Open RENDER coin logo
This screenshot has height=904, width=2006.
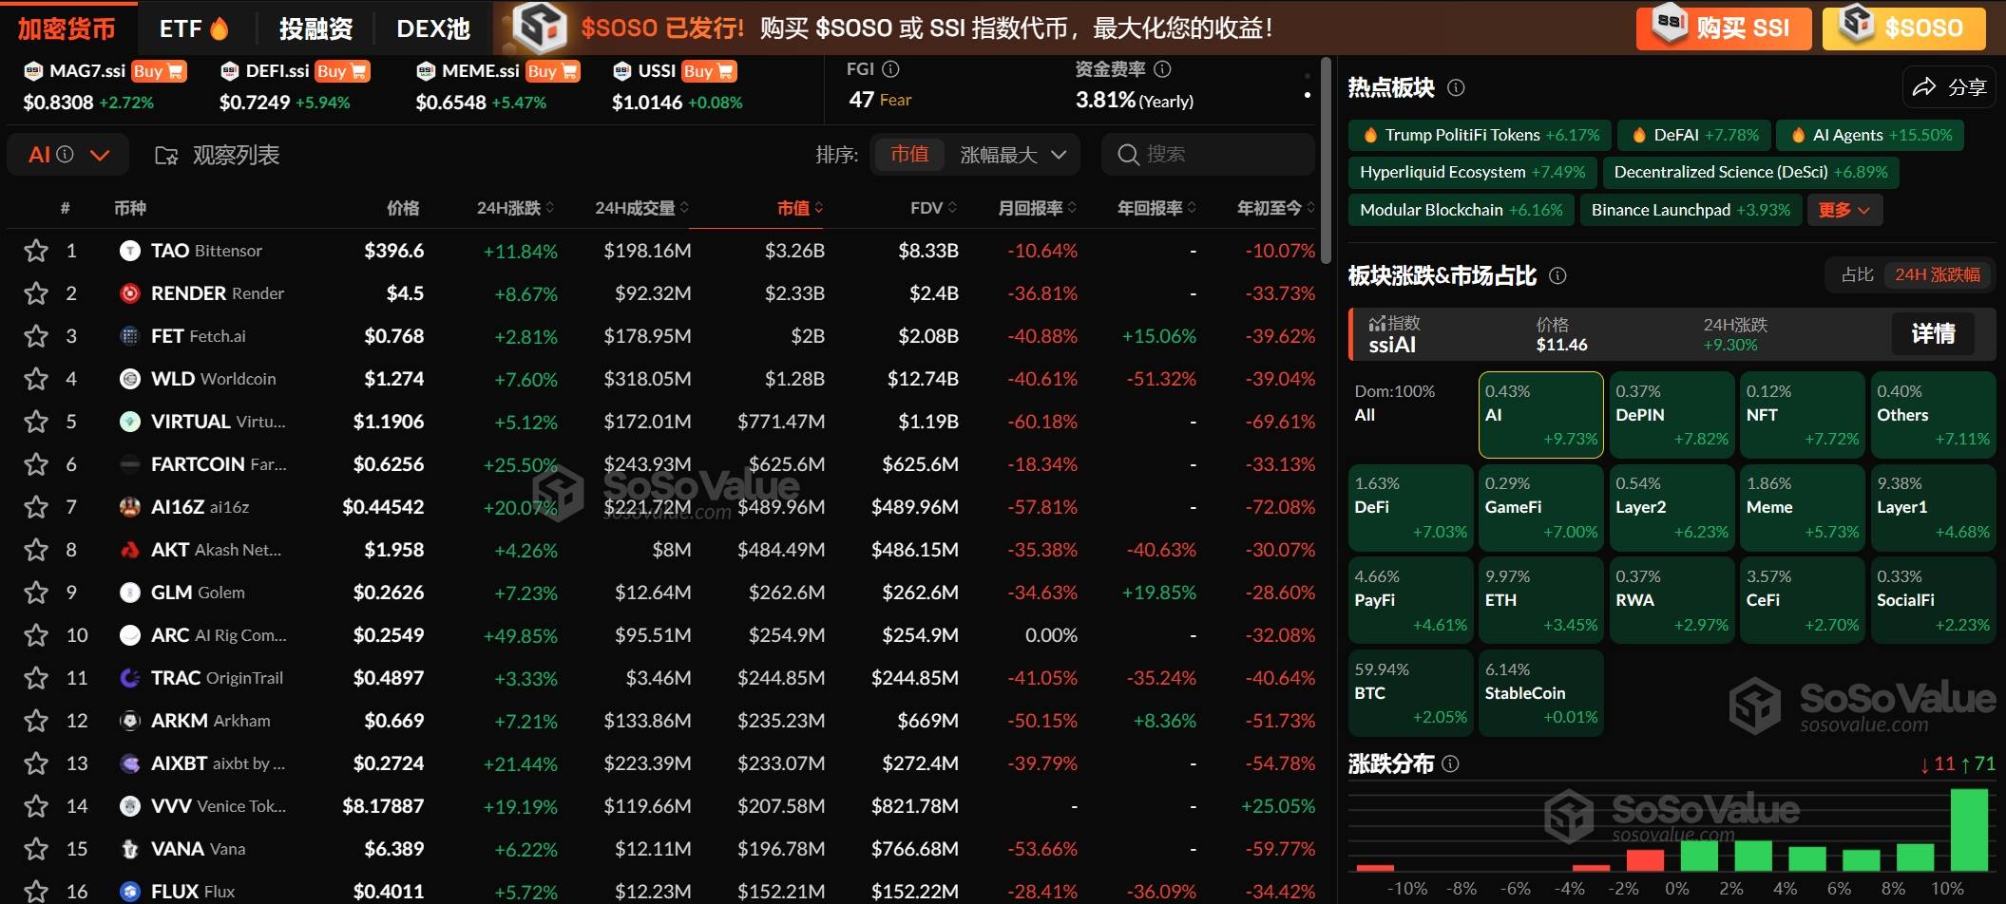(130, 293)
